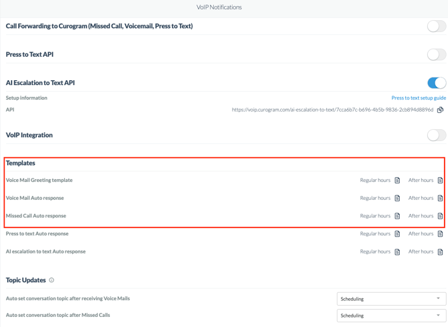
Task: Open Missed Calls conversation topic dropdown
Action: pos(391,316)
